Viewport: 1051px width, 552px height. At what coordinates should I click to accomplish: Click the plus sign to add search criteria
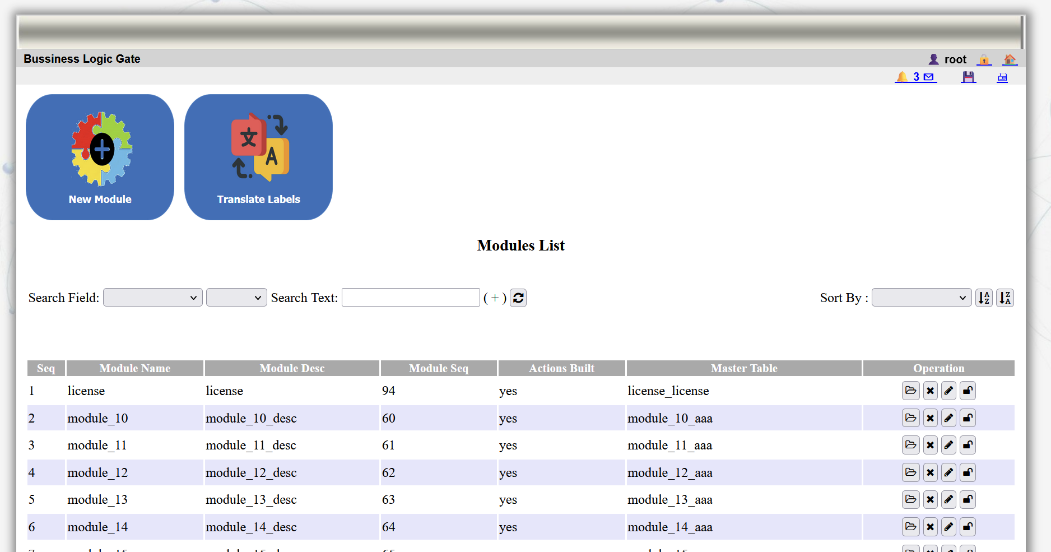[495, 298]
